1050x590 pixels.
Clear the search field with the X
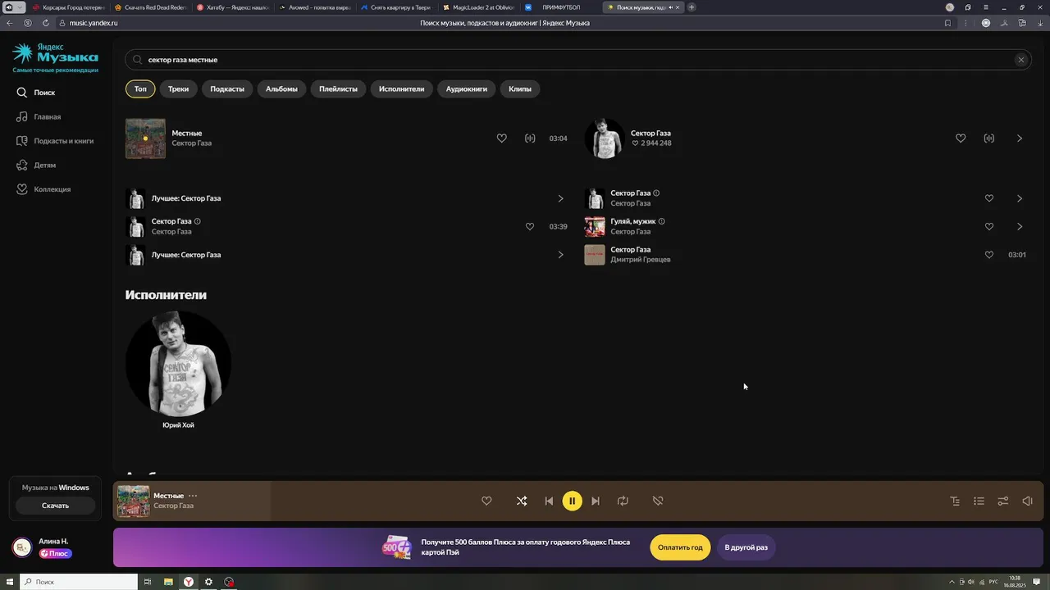click(x=1020, y=60)
